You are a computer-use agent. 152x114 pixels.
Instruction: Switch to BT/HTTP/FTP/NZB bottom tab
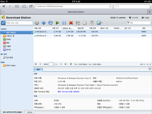click(12, 112)
